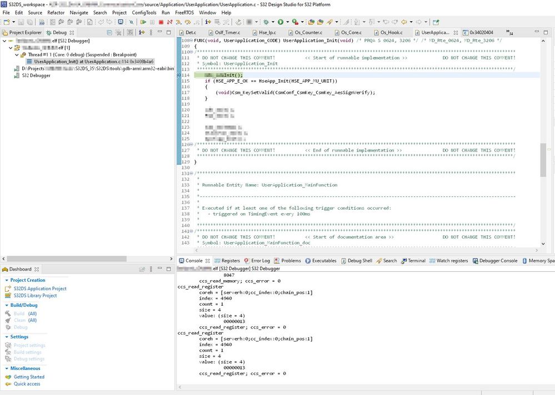Click the Debug settings link in Dashboard
The width and height of the screenshot is (555, 395).
coord(29,359)
